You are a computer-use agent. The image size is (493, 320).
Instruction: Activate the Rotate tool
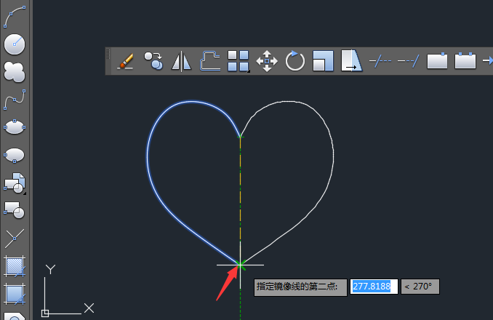[x=295, y=61]
